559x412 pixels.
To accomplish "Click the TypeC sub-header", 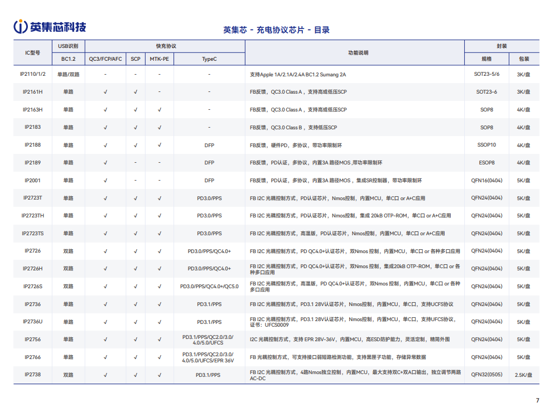I will tap(209, 59).
